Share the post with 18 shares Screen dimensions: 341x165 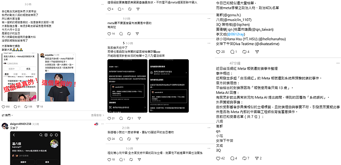38,107
